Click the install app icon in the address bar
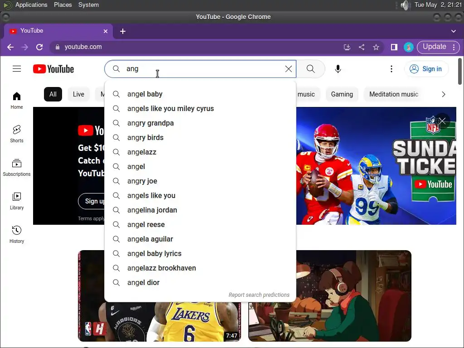 click(347, 47)
